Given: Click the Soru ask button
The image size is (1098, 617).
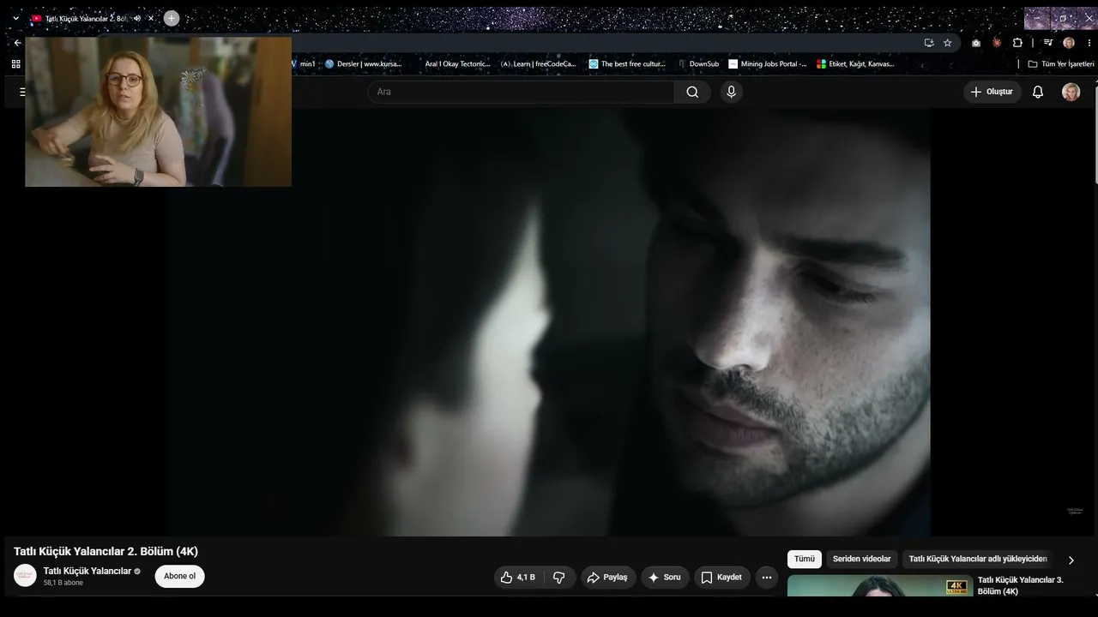Looking at the screenshot, I should (x=665, y=578).
